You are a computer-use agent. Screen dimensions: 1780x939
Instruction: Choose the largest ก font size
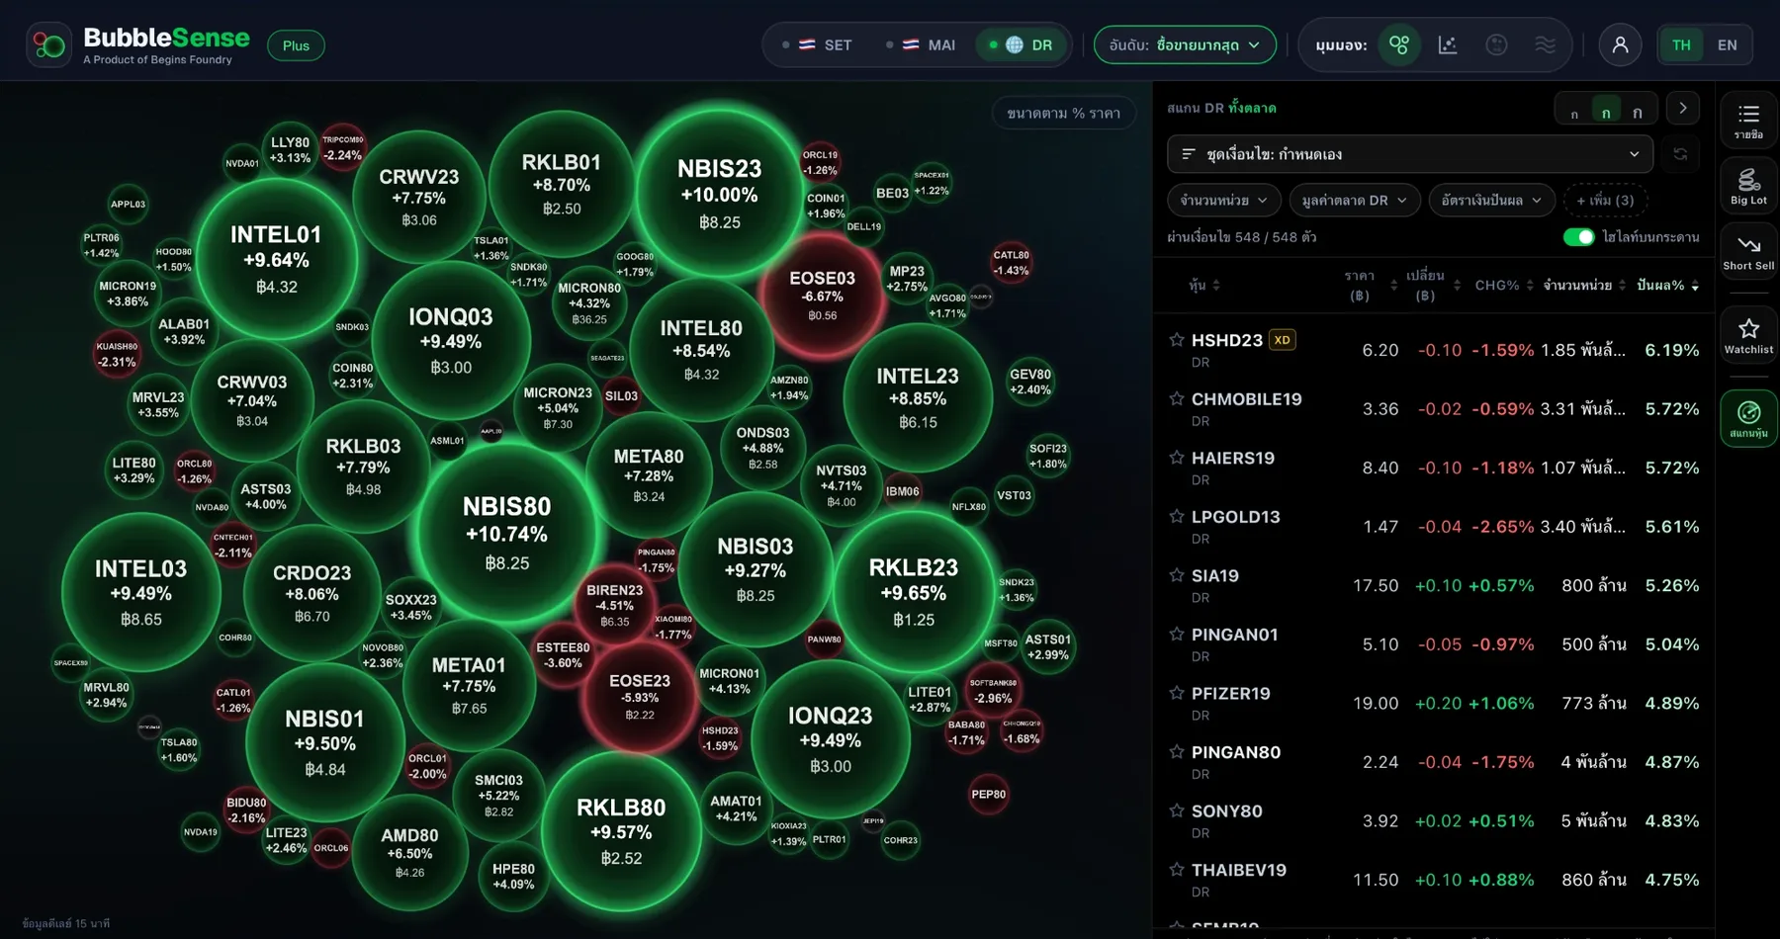pos(1638,113)
